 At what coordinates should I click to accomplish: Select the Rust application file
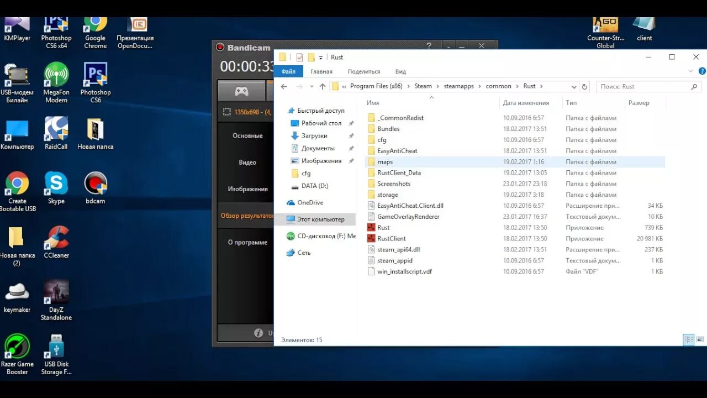click(383, 228)
